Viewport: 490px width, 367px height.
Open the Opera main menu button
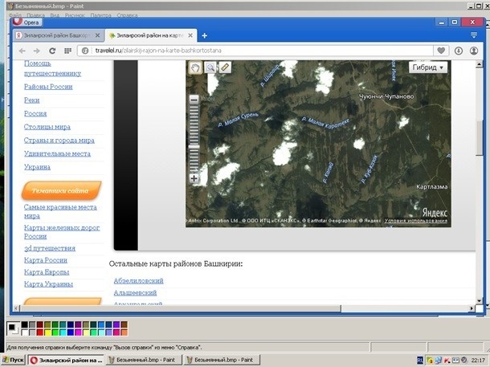click(27, 22)
